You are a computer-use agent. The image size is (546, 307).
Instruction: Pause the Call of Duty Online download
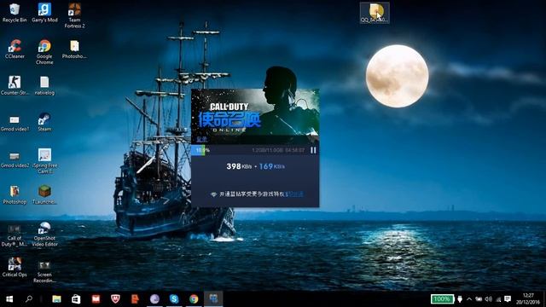(x=313, y=150)
